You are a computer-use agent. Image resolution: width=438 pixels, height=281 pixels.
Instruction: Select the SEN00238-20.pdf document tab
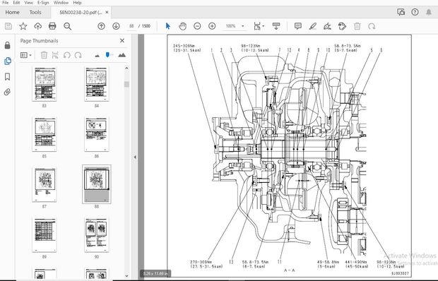(x=81, y=12)
